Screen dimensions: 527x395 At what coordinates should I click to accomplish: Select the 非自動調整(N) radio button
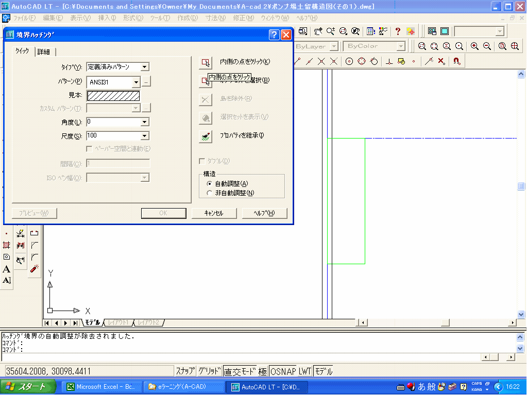209,193
